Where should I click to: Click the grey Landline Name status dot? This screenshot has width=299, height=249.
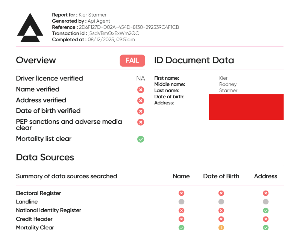tap(181, 202)
